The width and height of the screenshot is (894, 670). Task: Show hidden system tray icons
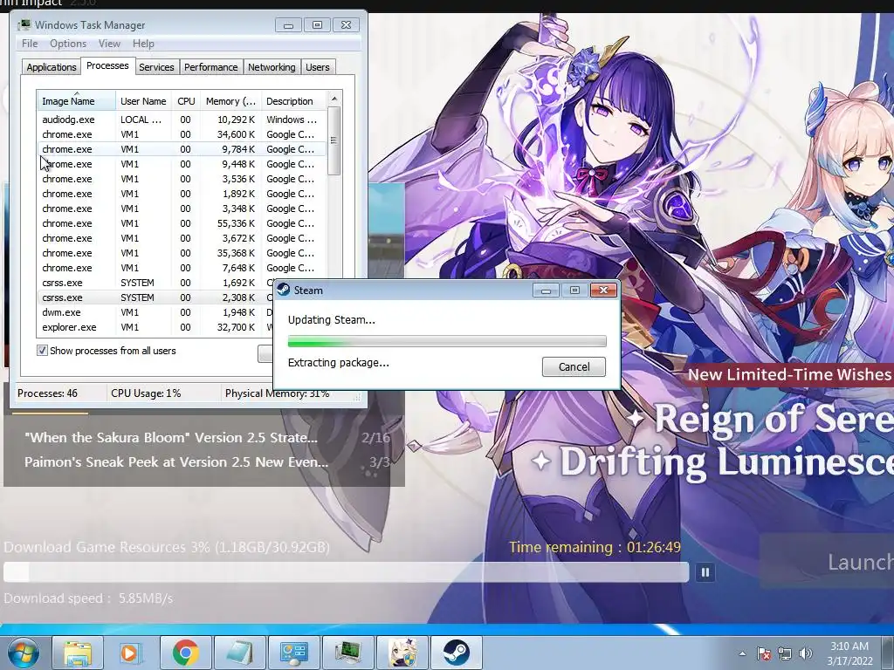point(742,653)
